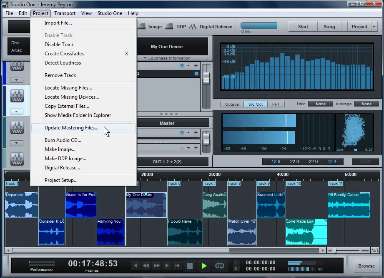The height and width of the screenshot is (278, 384).
Task: Toggle the Master inserts power button
Action: [182, 132]
